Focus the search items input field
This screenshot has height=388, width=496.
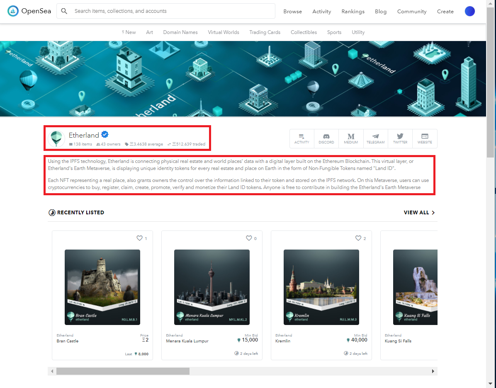pos(166,11)
